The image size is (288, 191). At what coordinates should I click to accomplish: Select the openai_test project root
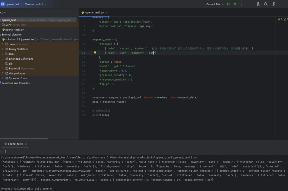pyautogui.click(x=38, y=20)
